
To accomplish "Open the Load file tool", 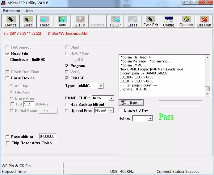I will click(28, 22).
